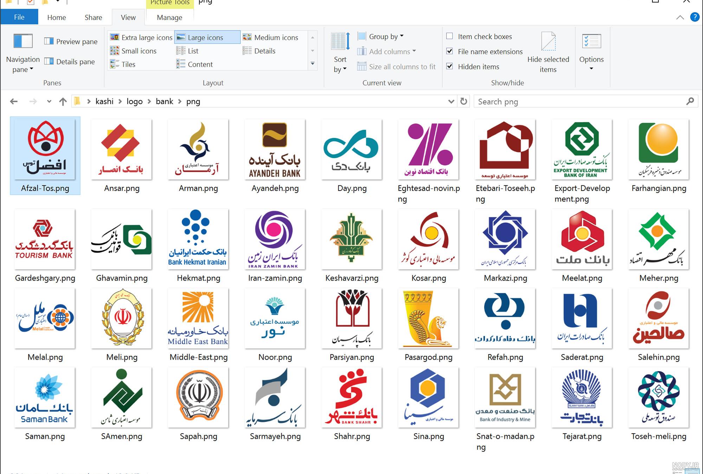Uncheck Hidden items checkbox

click(x=450, y=66)
